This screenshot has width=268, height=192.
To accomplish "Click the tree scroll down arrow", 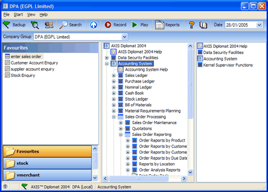I will coord(190,172).
